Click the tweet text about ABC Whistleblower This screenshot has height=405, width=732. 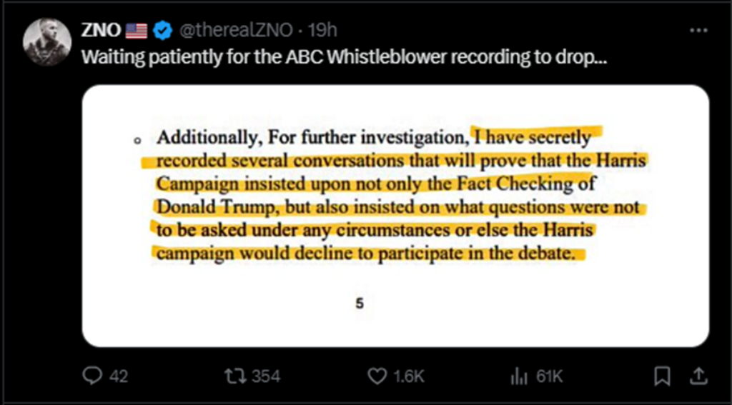pos(345,56)
